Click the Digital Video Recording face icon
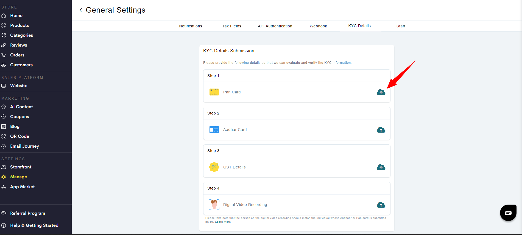522x235 pixels. (x=214, y=205)
